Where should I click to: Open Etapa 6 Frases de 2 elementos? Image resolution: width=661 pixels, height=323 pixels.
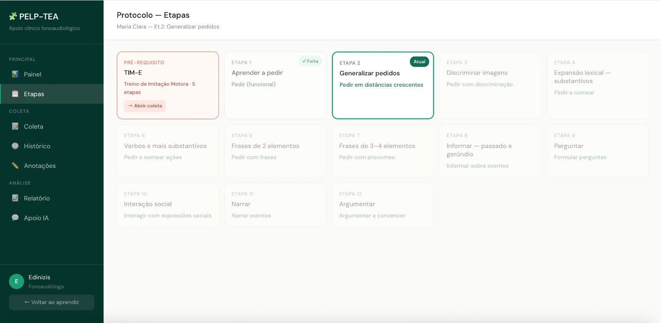[275, 151]
